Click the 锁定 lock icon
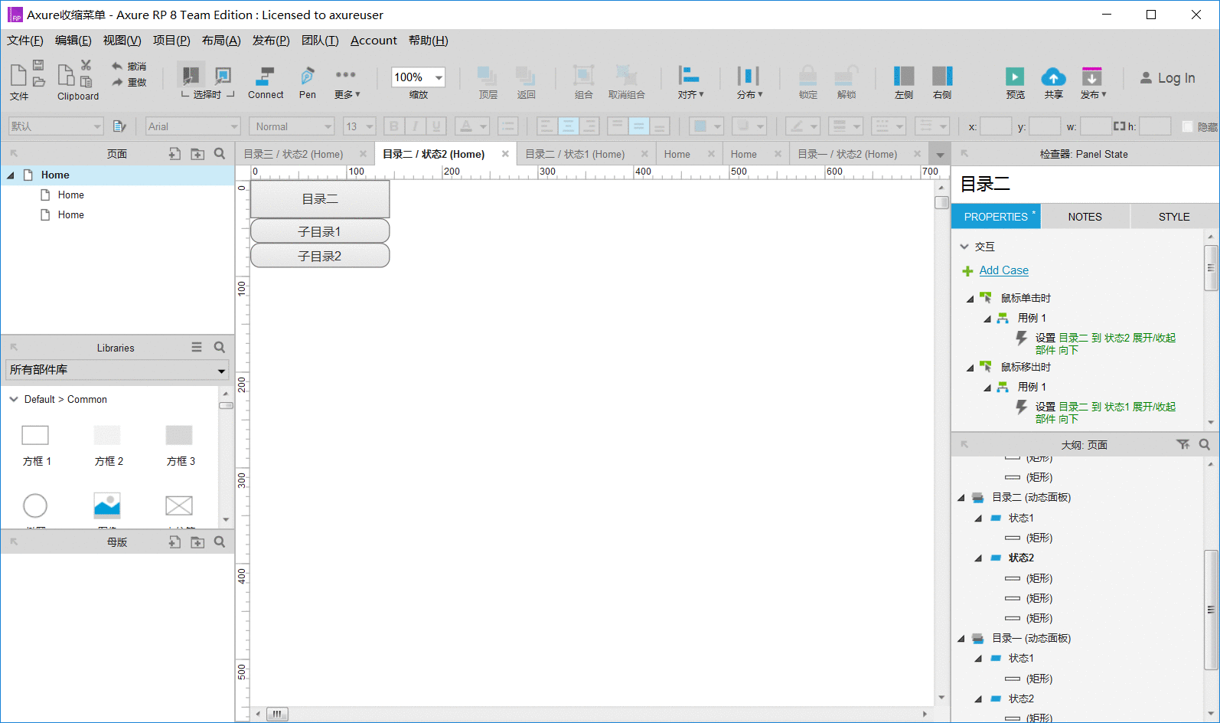The image size is (1220, 723). point(808,75)
